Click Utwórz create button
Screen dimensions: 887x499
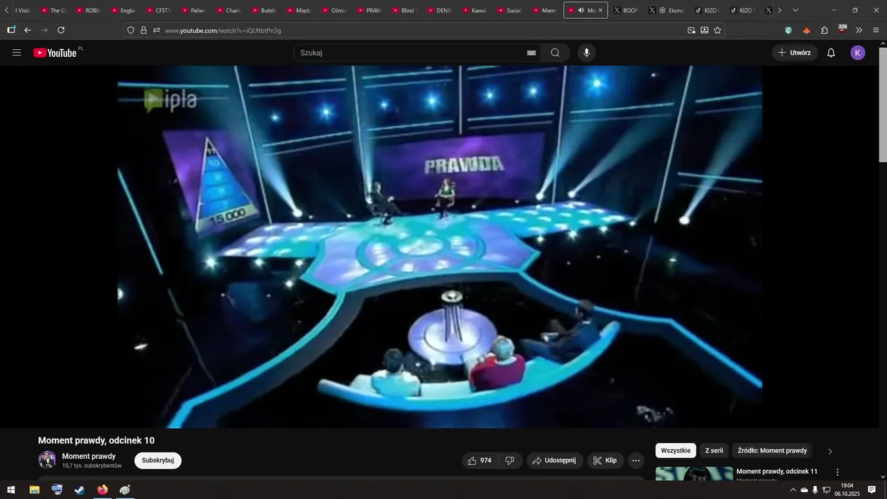click(x=794, y=53)
